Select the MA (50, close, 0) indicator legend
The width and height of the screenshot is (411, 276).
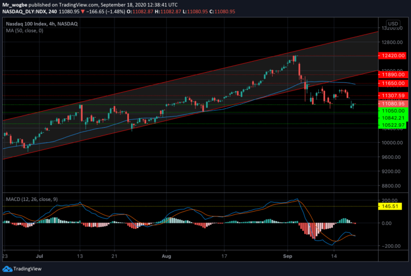[24, 31]
